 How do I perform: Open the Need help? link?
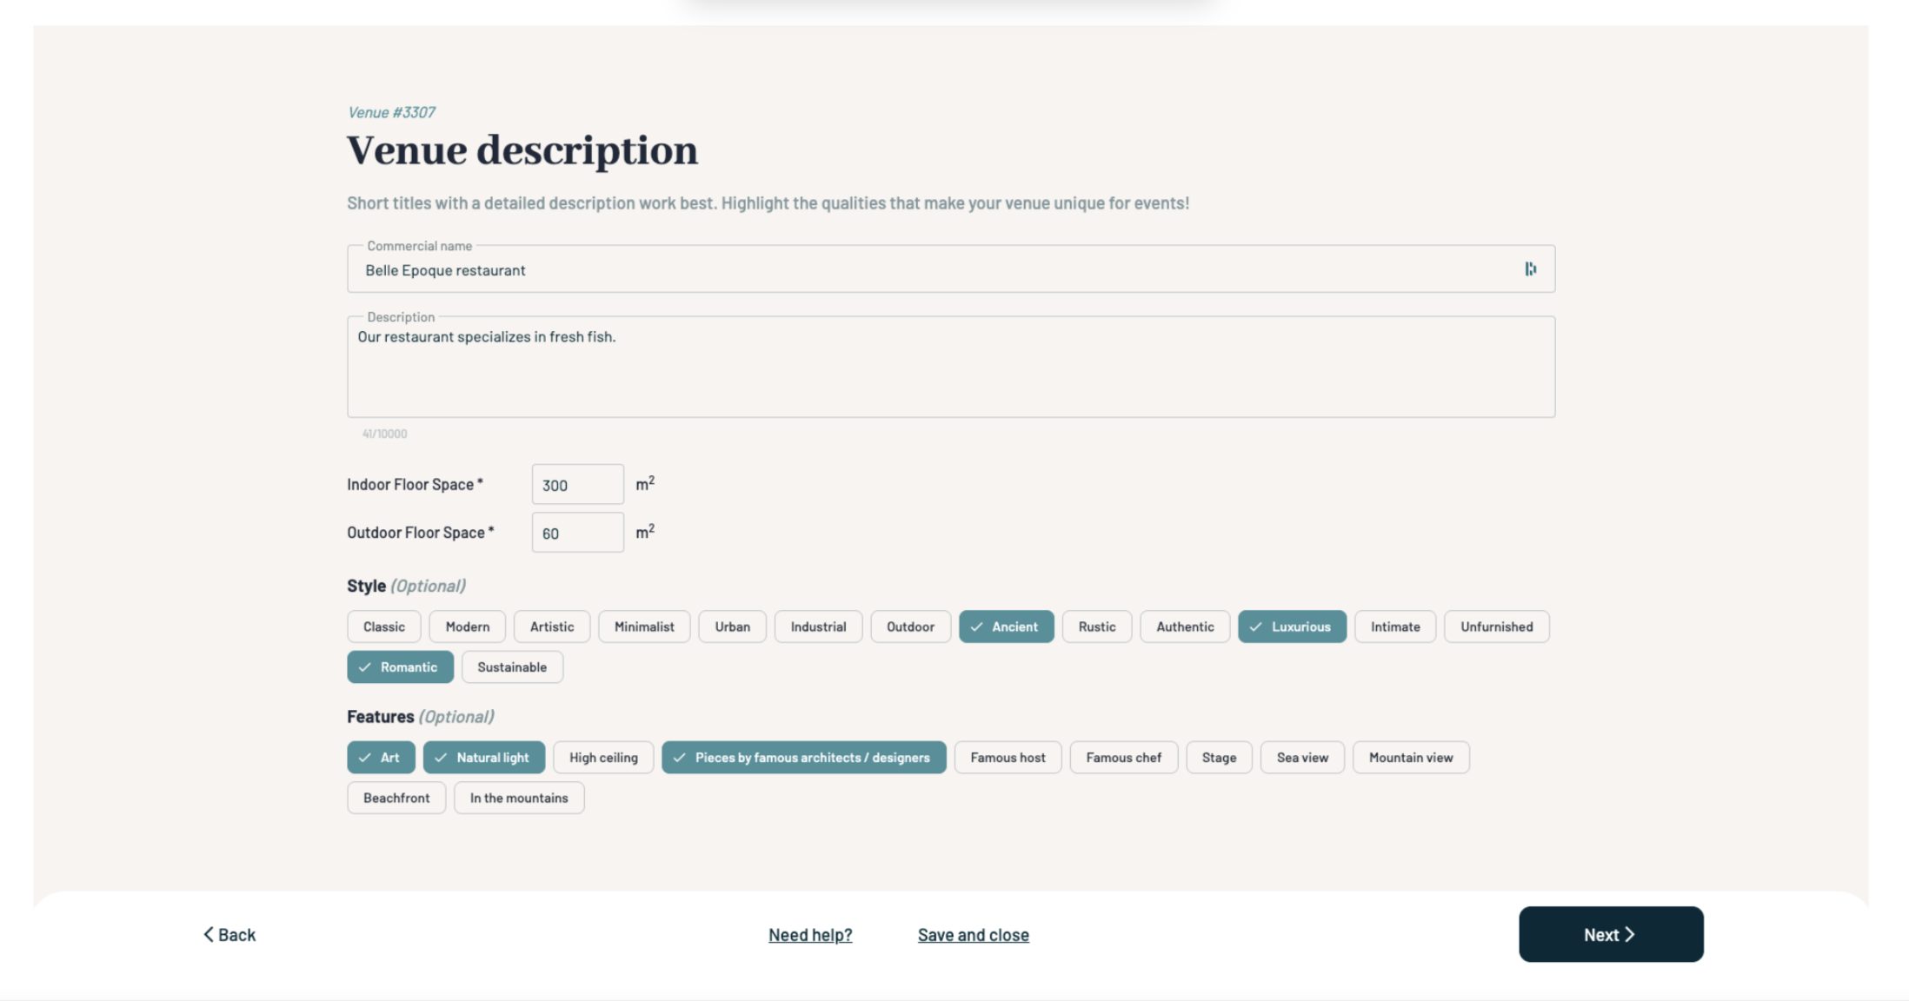(x=809, y=935)
